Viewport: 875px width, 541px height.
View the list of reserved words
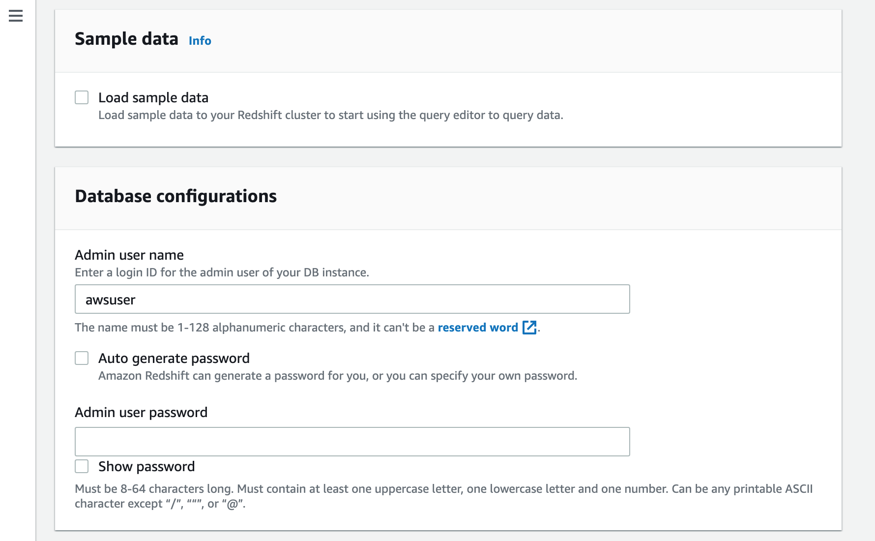[478, 327]
